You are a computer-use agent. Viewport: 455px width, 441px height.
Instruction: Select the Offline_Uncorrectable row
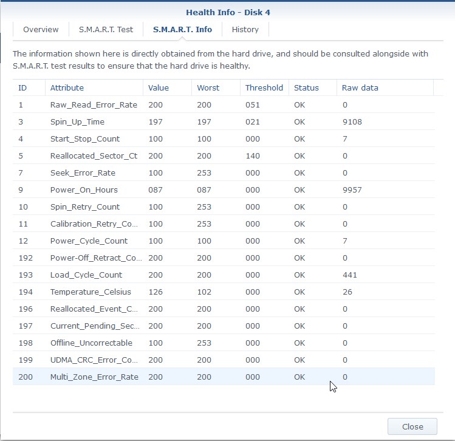click(224, 343)
